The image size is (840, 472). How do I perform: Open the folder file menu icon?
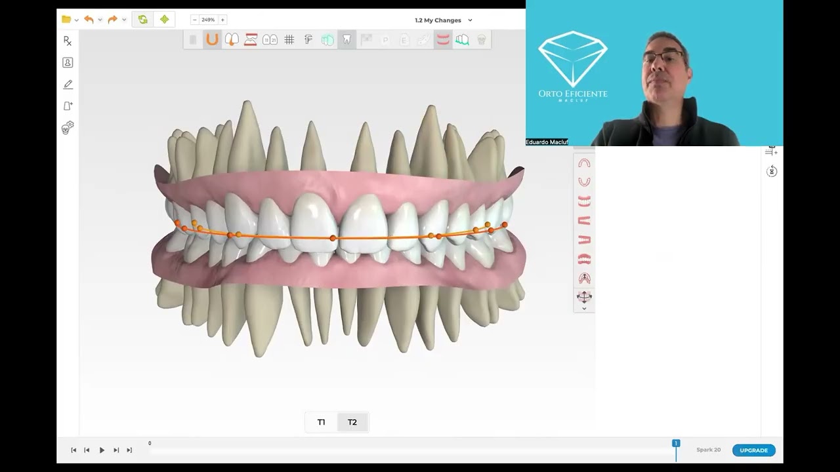click(x=66, y=20)
